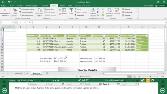This screenshot has height=94, width=167.
Task: Click the ¿Qué desea hacer? search box
Action: point(83,6)
